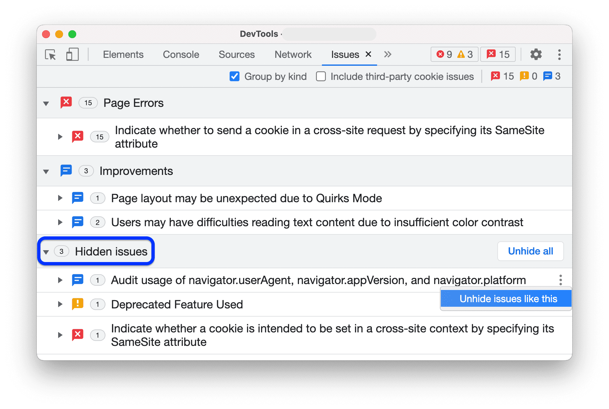This screenshot has width=609, height=409.
Task: Enable Include third-party cookie issues
Action: (321, 76)
